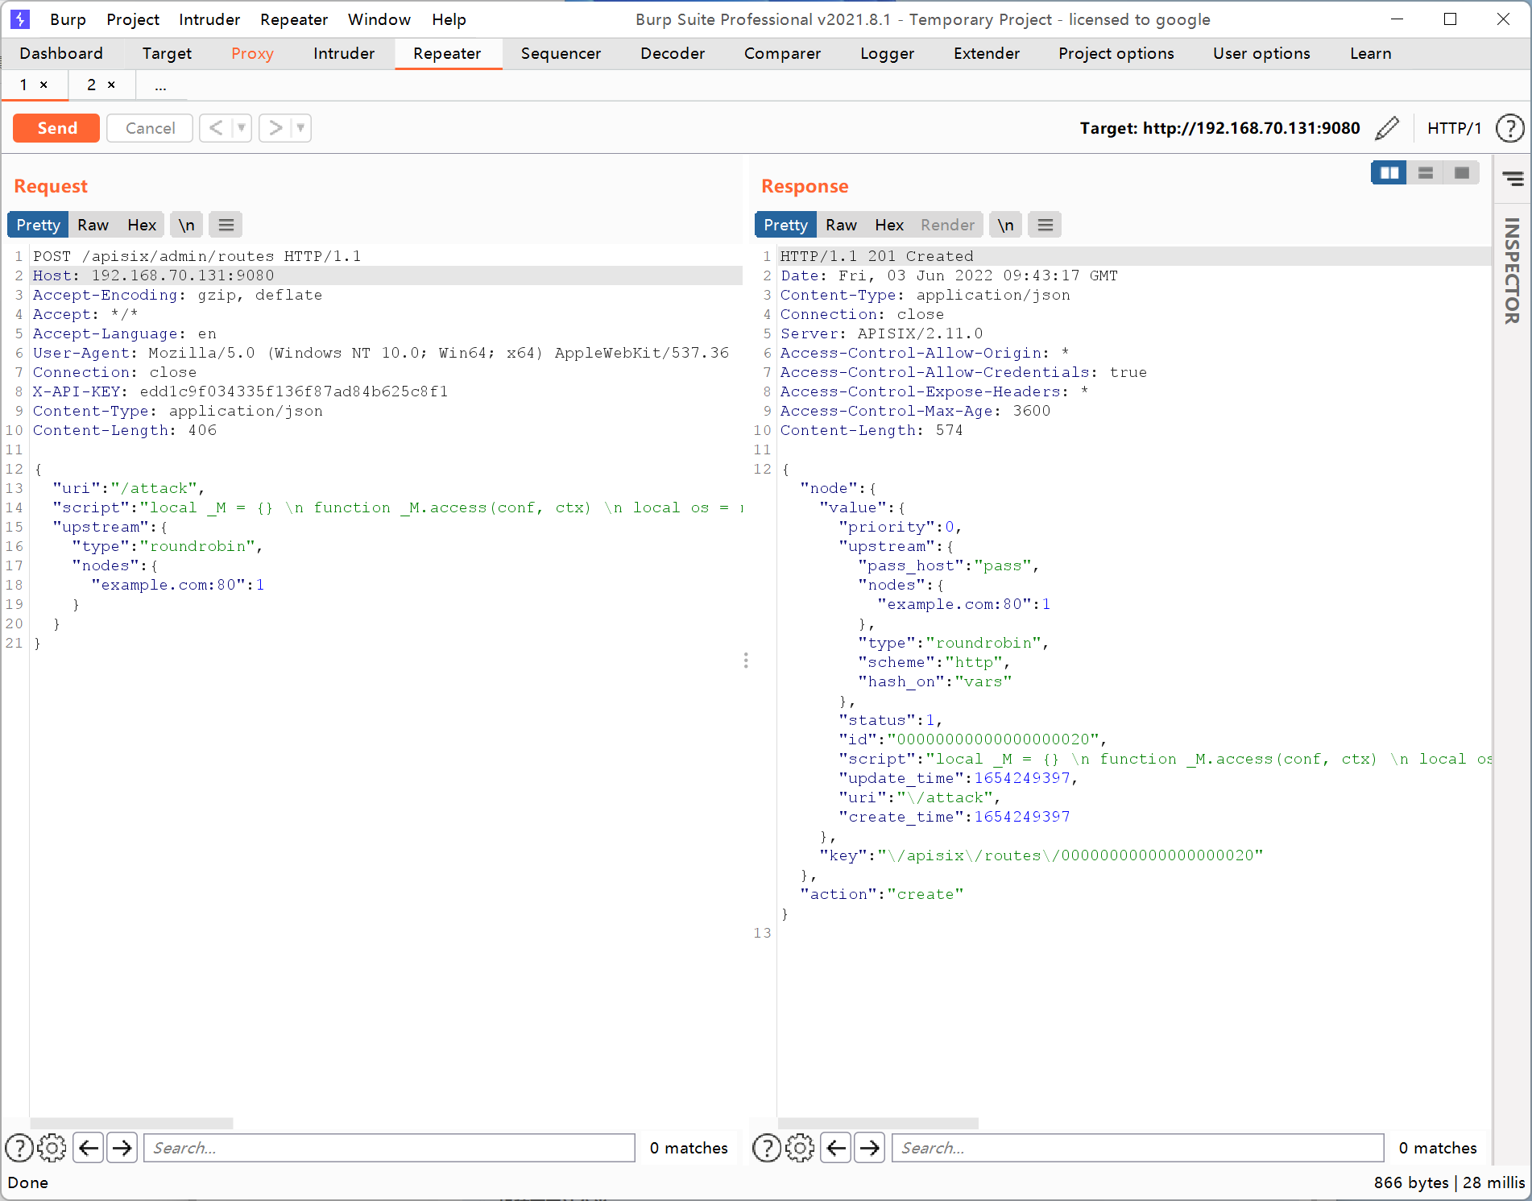This screenshot has height=1201, width=1532.
Task: Select Repeater tab 2
Action: (x=92, y=85)
